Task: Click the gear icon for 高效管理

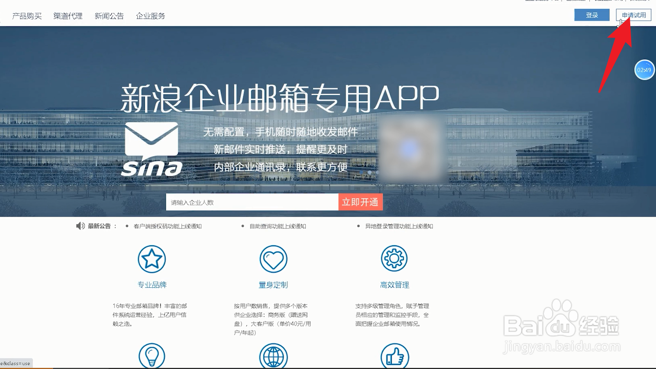Action: coord(394,258)
